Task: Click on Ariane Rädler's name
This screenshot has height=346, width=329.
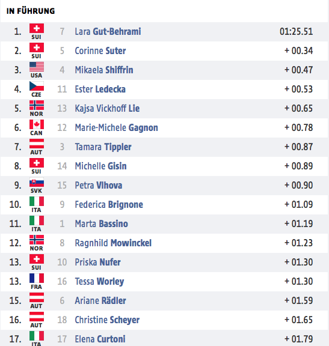Action: (100, 301)
